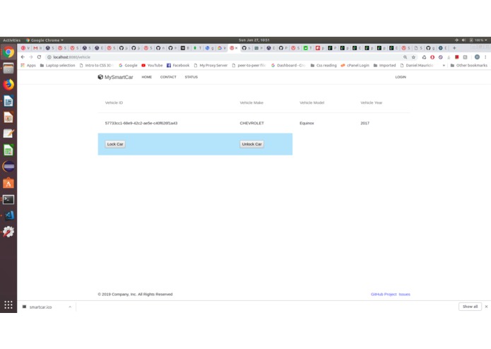Open Files manager in dock
This screenshot has width=491, height=349.
pos(8,69)
